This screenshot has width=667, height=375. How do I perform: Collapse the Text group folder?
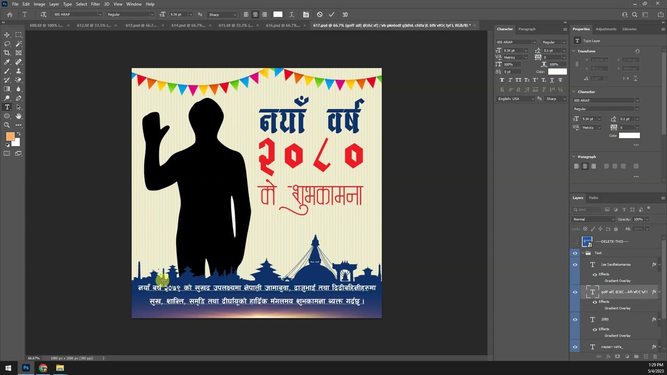coord(583,253)
